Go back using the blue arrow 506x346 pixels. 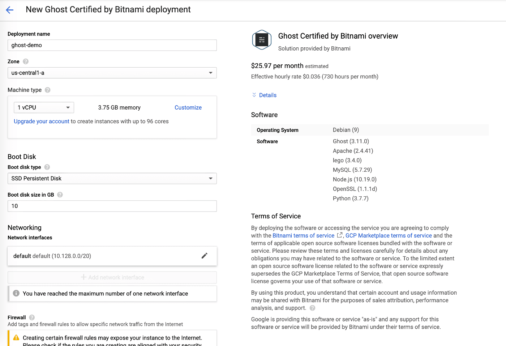pyautogui.click(x=10, y=10)
